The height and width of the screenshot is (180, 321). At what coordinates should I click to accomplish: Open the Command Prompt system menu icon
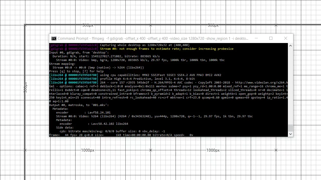[x=54, y=38]
